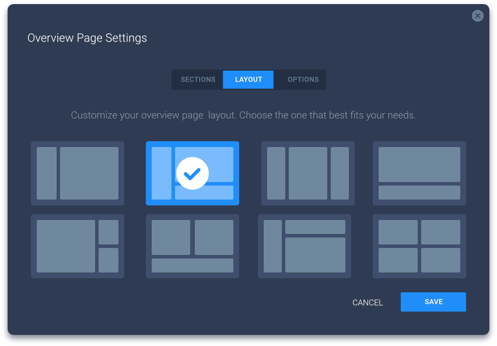Stay on the LAYOUT tab
The image size is (497, 346).
coord(248,79)
